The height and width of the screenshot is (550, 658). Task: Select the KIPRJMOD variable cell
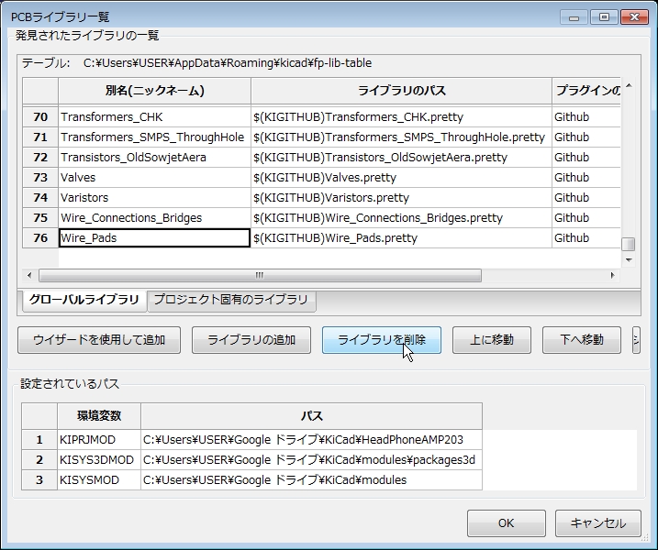[x=99, y=440]
